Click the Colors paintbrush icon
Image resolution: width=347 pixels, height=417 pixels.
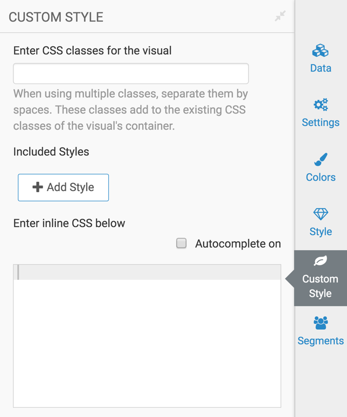[x=321, y=160]
